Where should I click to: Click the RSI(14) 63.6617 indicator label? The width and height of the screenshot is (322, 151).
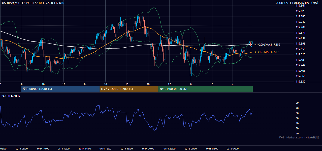click(11, 96)
